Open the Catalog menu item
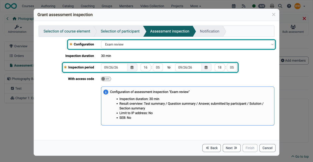 coord(68,6)
